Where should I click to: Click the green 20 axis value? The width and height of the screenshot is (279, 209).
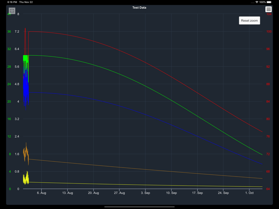click(x=9, y=101)
